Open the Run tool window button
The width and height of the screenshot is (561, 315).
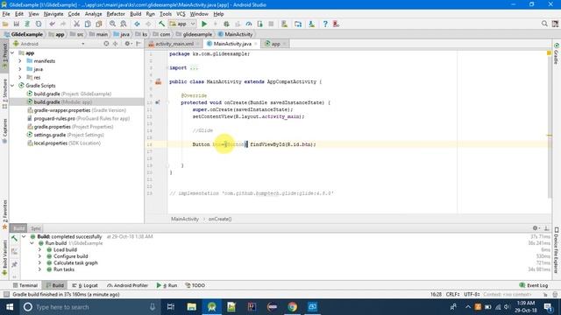click(x=167, y=285)
